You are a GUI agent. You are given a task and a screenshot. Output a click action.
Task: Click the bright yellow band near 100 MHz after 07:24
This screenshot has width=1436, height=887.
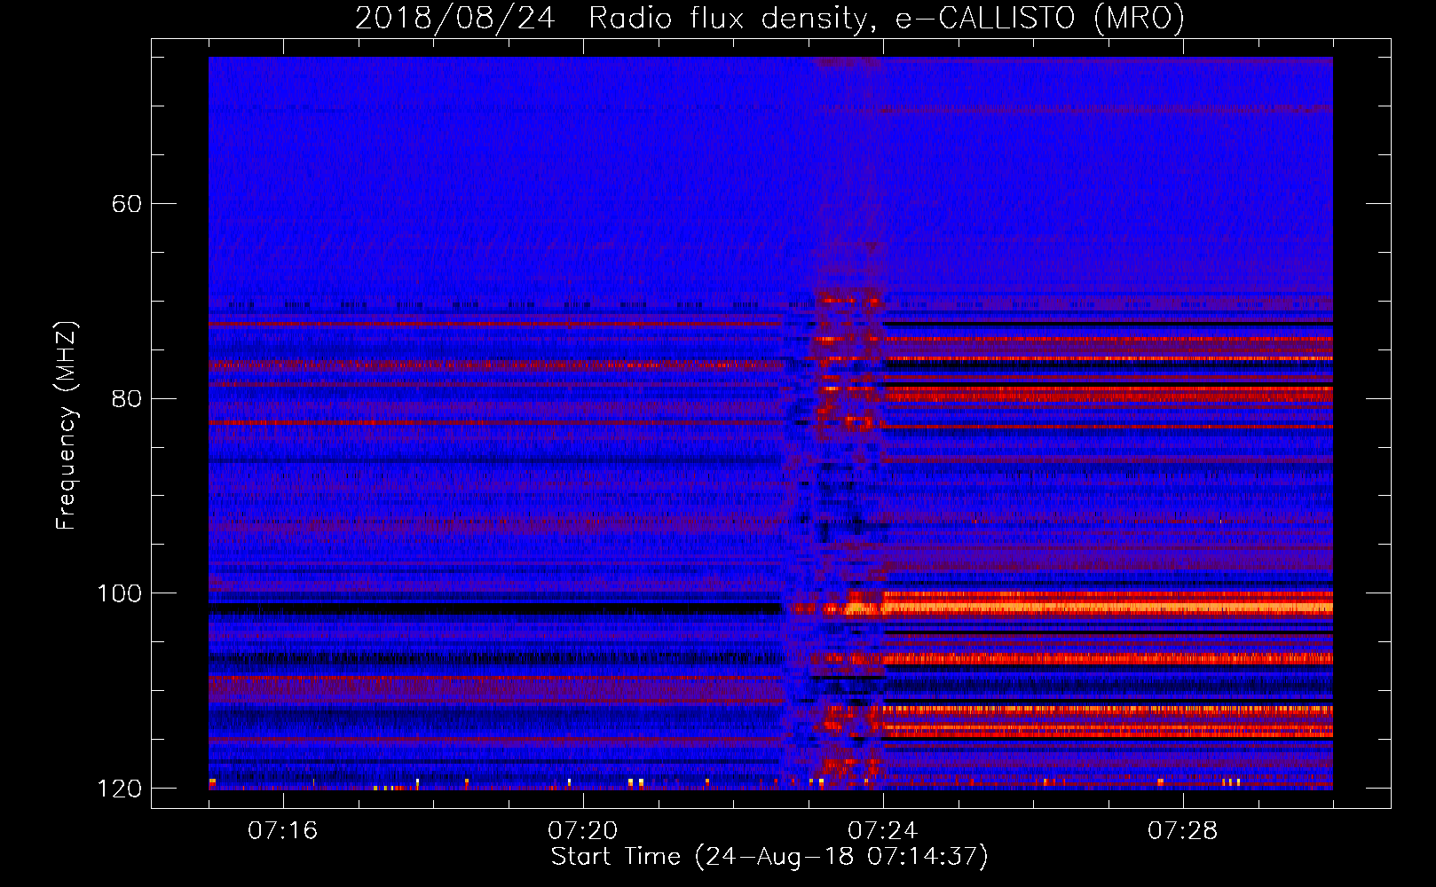coord(1109,608)
